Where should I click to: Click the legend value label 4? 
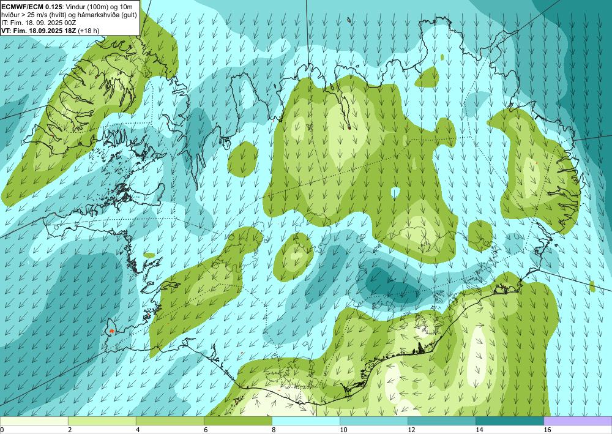(138, 430)
